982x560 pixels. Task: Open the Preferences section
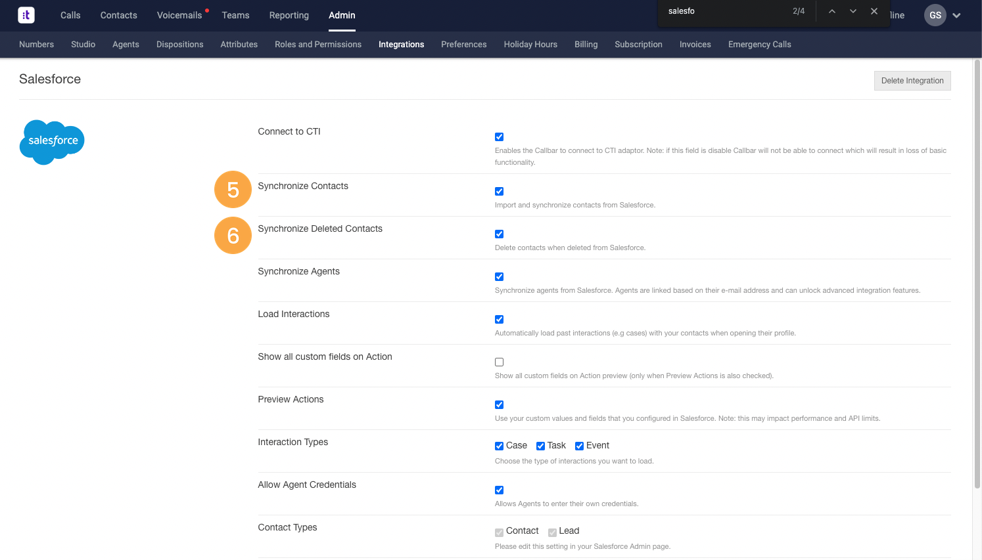pyautogui.click(x=464, y=44)
